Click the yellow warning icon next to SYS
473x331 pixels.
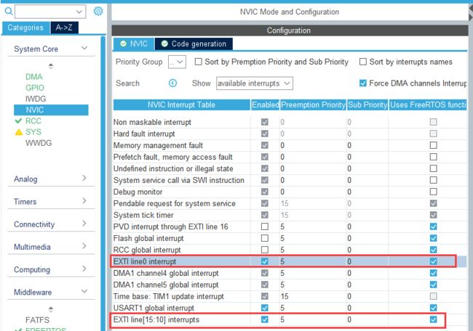[x=18, y=132]
